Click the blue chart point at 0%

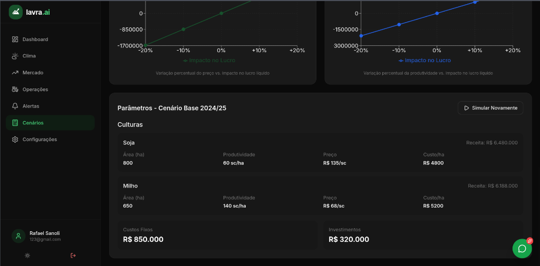pos(437,13)
